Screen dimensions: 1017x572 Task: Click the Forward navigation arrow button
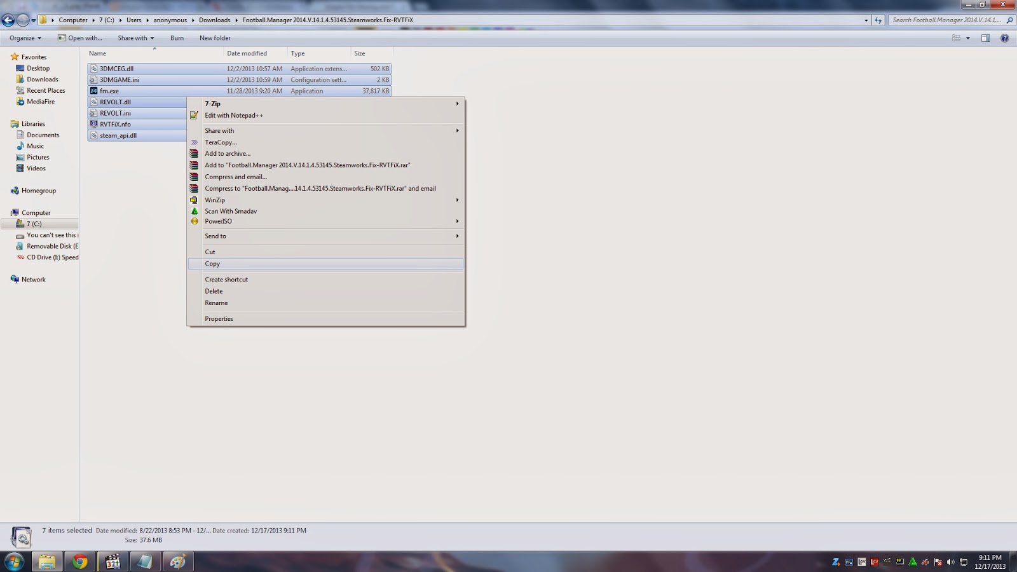point(23,20)
